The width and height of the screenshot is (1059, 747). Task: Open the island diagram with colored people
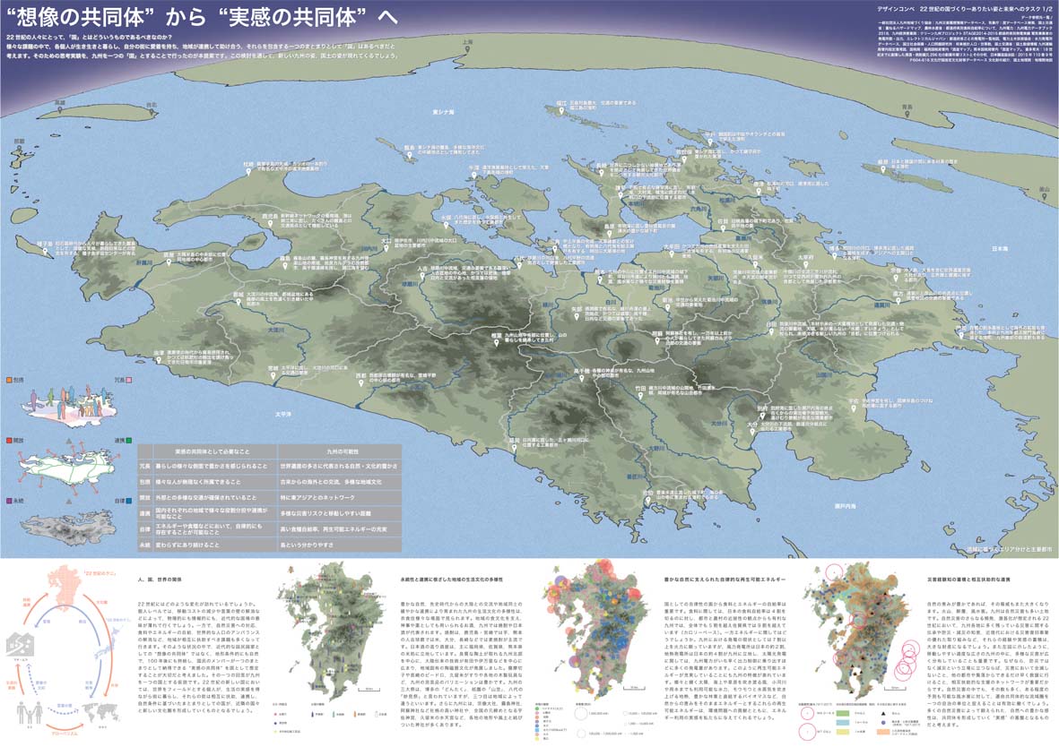coord(69,396)
